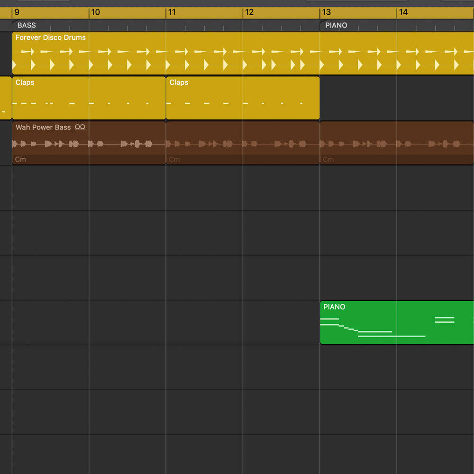This screenshot has width=474, height=474.
Task: Click bar 10 in the ruler
Action: click(96, 12)
